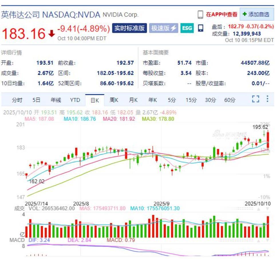Click the last red volume bar
This screenshot has height=259, width=276.
(x=268, y=227)
